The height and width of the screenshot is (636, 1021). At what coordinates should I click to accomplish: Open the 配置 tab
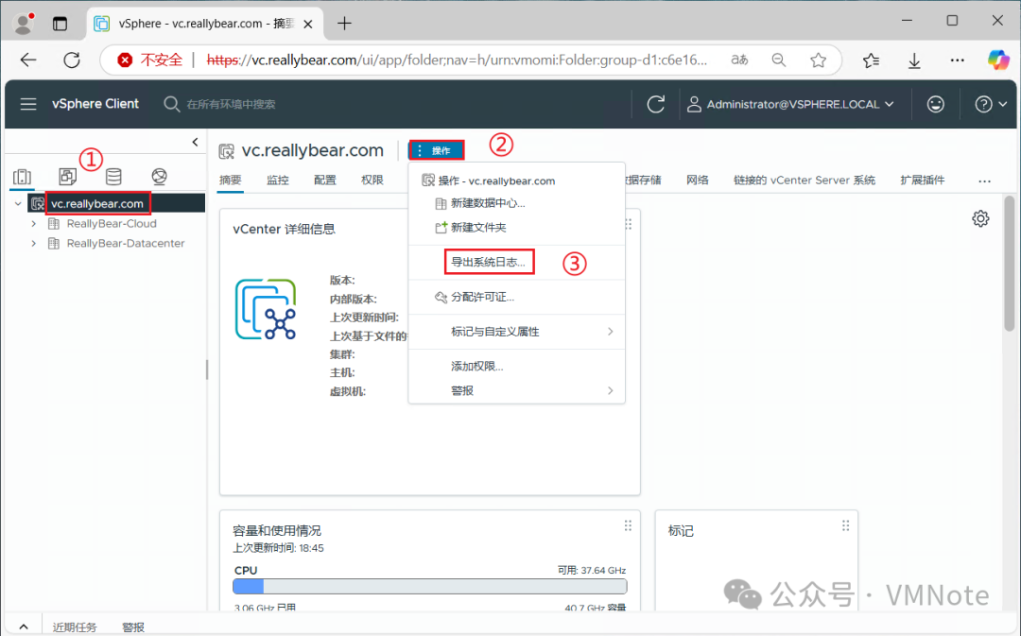tap(325, 180)
